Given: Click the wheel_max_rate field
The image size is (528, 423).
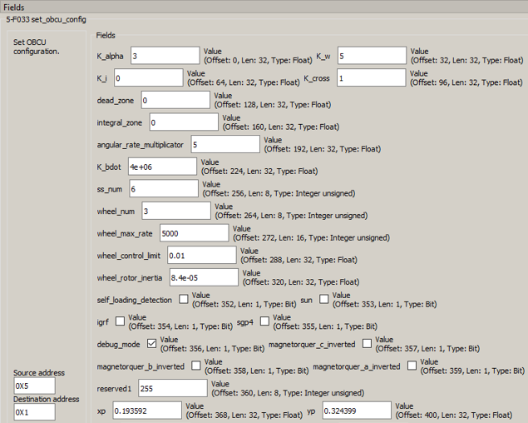Looking at the screenshot, I should coord(193,234).
